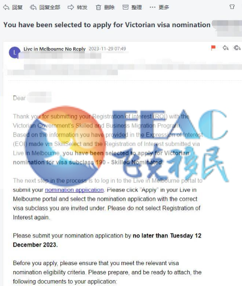Click the round bird logo watermark
This screenshot has height=286, width=242.
[65, 143]
